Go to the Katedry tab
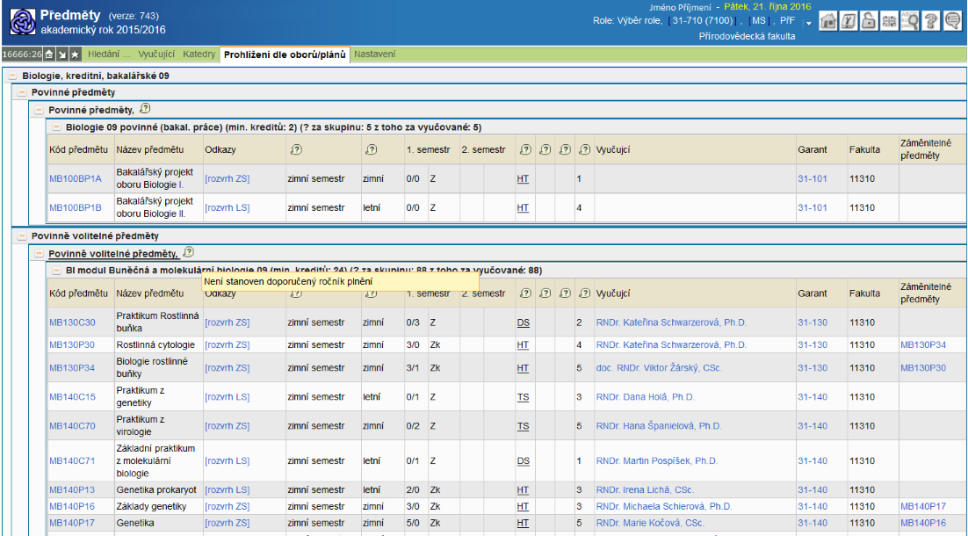This screenshot has width=968, height=536. pyautogui.click(x=199, y=54)
